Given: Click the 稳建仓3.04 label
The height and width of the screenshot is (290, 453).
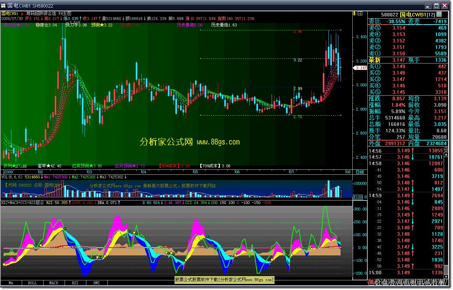Looking at the screenshot, I should pyautogui.click(x=46, y=25).
